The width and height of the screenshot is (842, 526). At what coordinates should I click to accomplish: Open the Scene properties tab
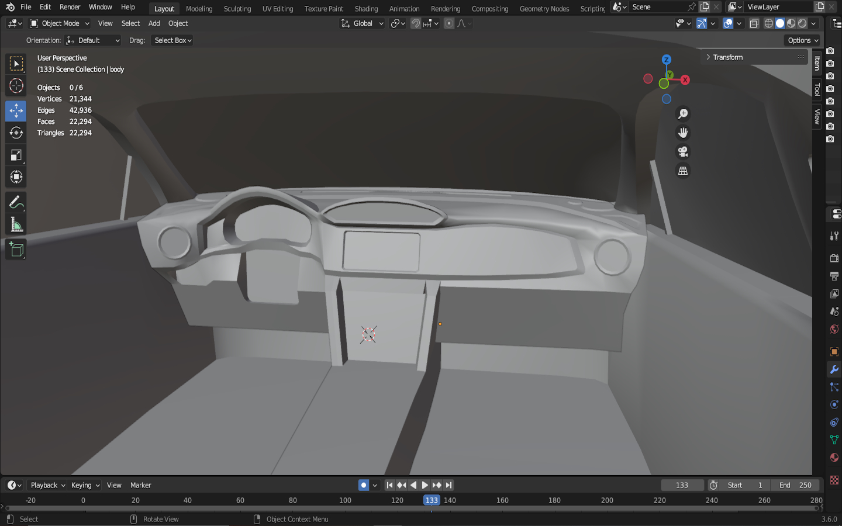pos(834,312)
